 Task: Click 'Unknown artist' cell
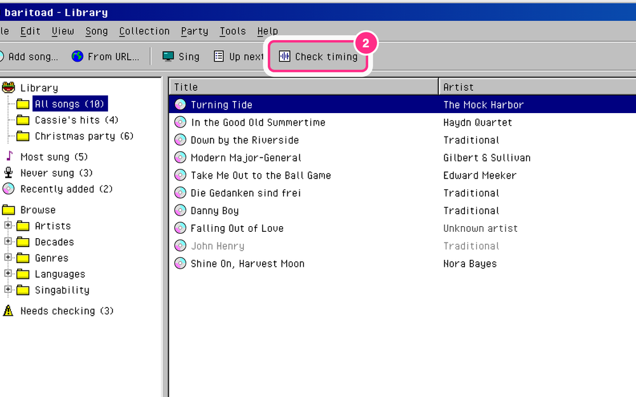click(x=480, y=229)
